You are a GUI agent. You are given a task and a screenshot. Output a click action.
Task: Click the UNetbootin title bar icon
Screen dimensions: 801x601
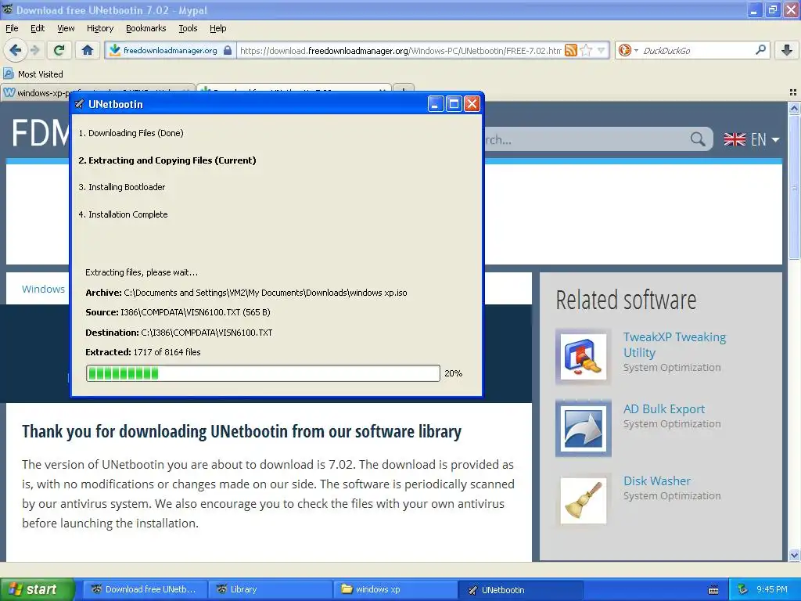[x=79, y=104]
